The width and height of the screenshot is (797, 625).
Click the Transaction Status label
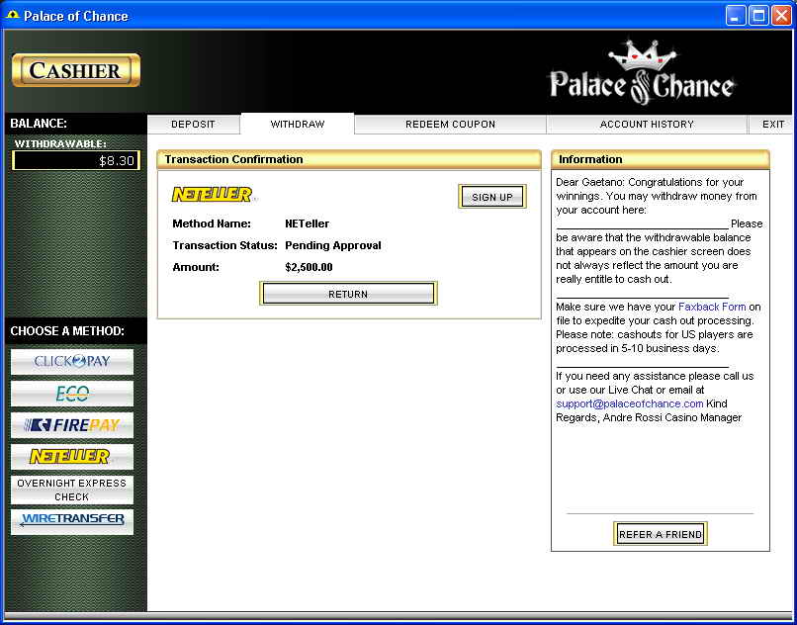(224, 245)
